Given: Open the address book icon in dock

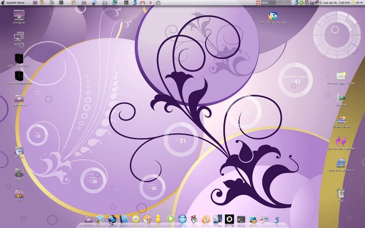Looking at the screenshot, I should pyautogui.click(x=124, y=219).
